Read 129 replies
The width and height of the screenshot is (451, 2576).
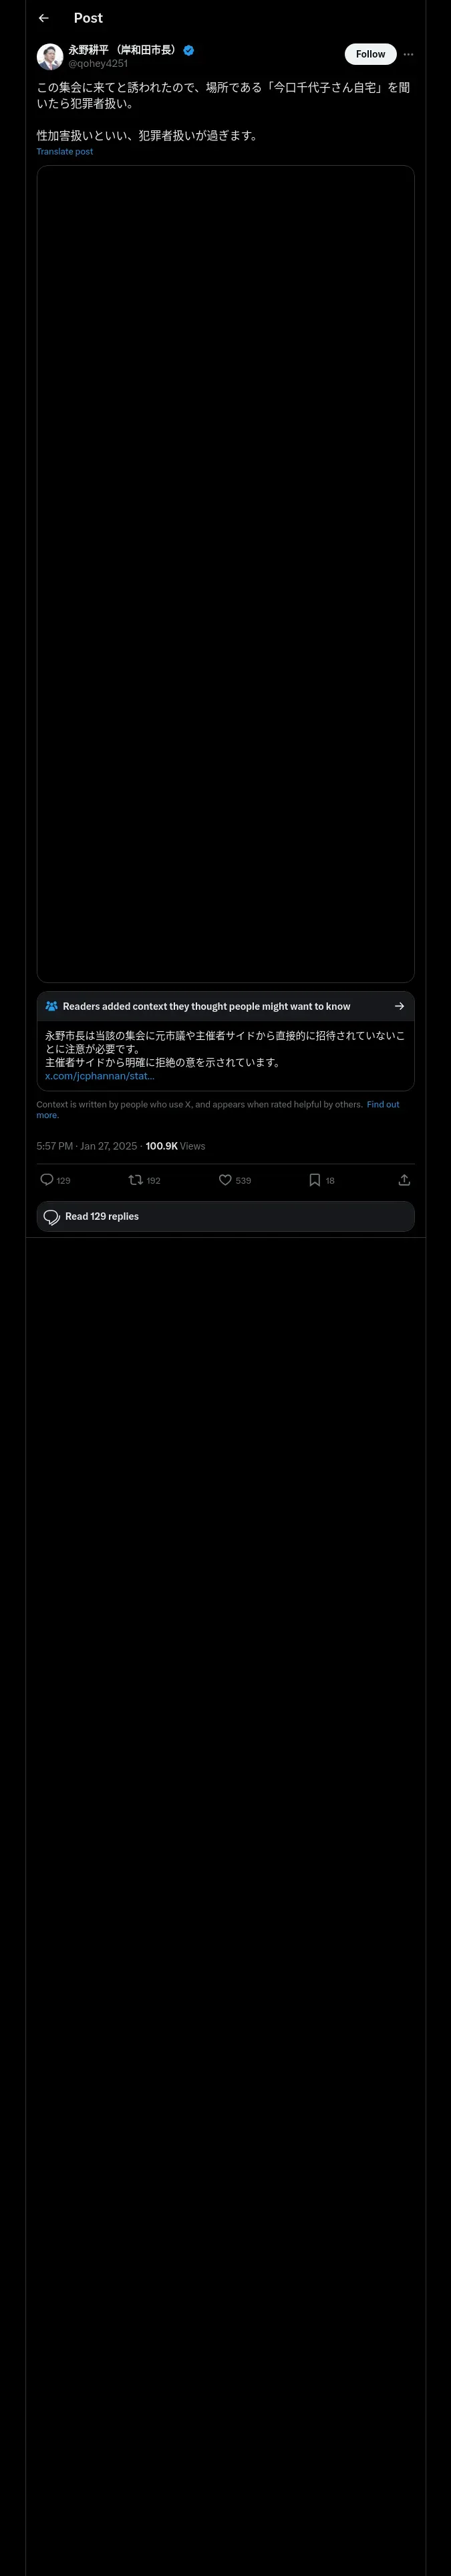pos(225,1216)
